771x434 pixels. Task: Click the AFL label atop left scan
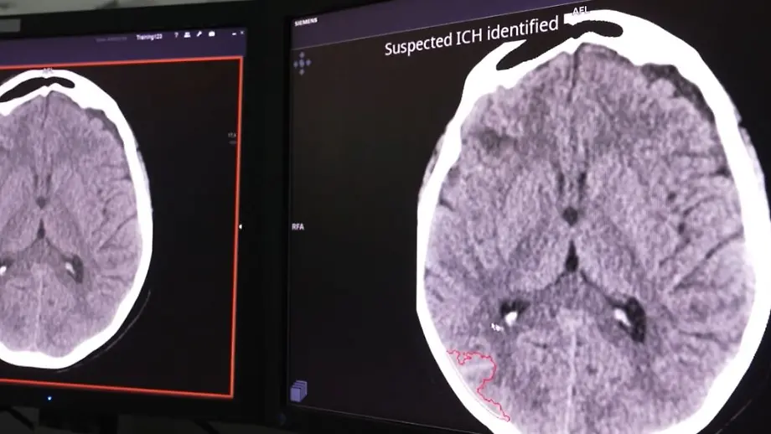[x=47, y=72]
